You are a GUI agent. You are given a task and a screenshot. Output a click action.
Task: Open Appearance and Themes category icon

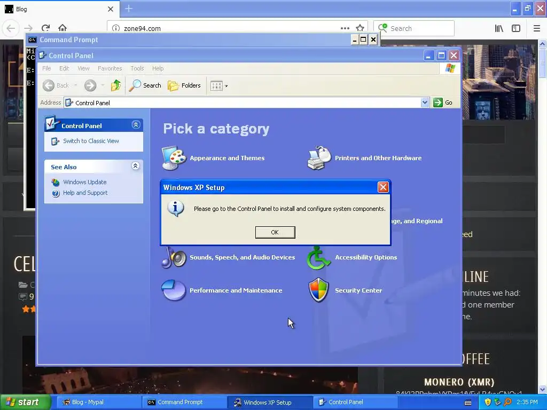pos(174,158)
